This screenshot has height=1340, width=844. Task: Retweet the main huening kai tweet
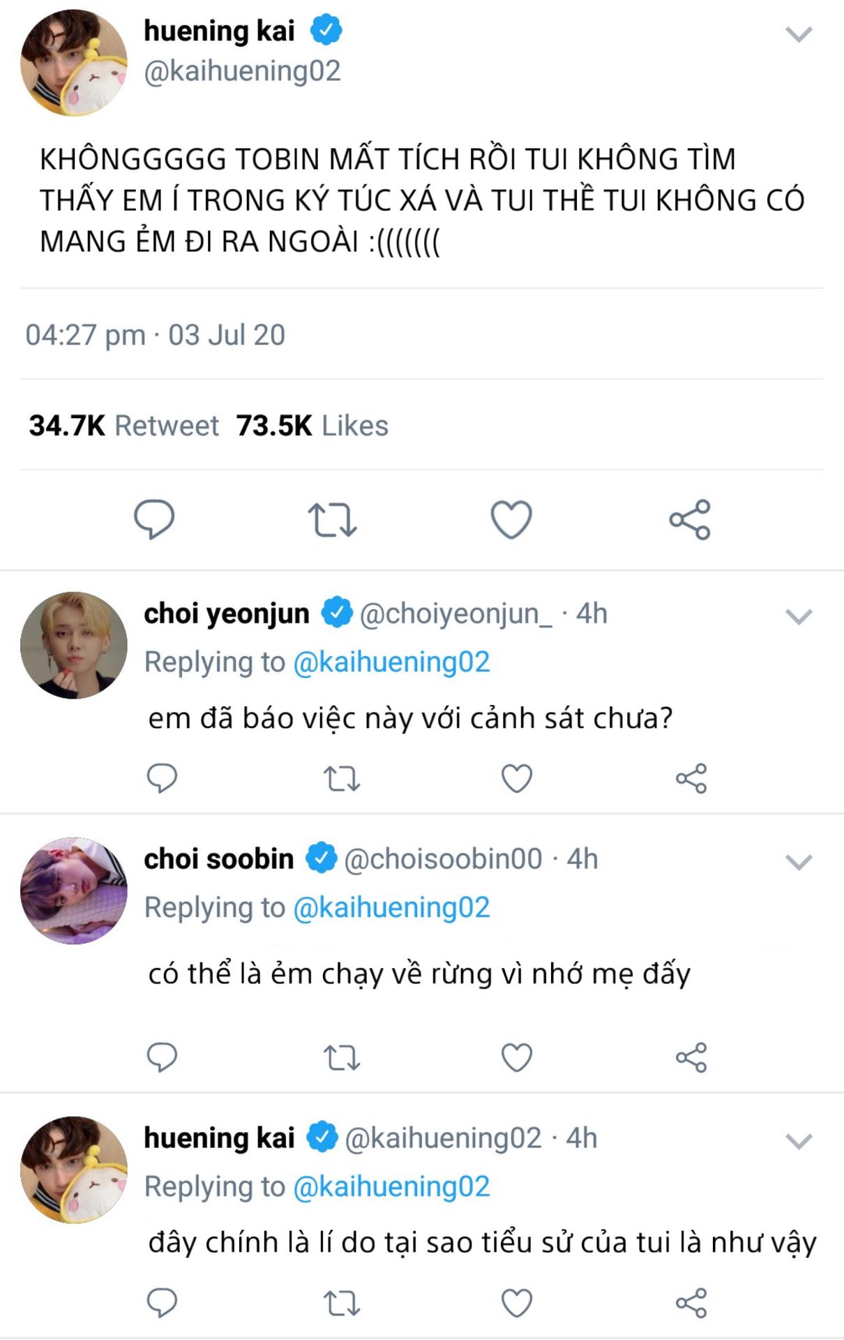pyautogui.click(x=332, y=520)
